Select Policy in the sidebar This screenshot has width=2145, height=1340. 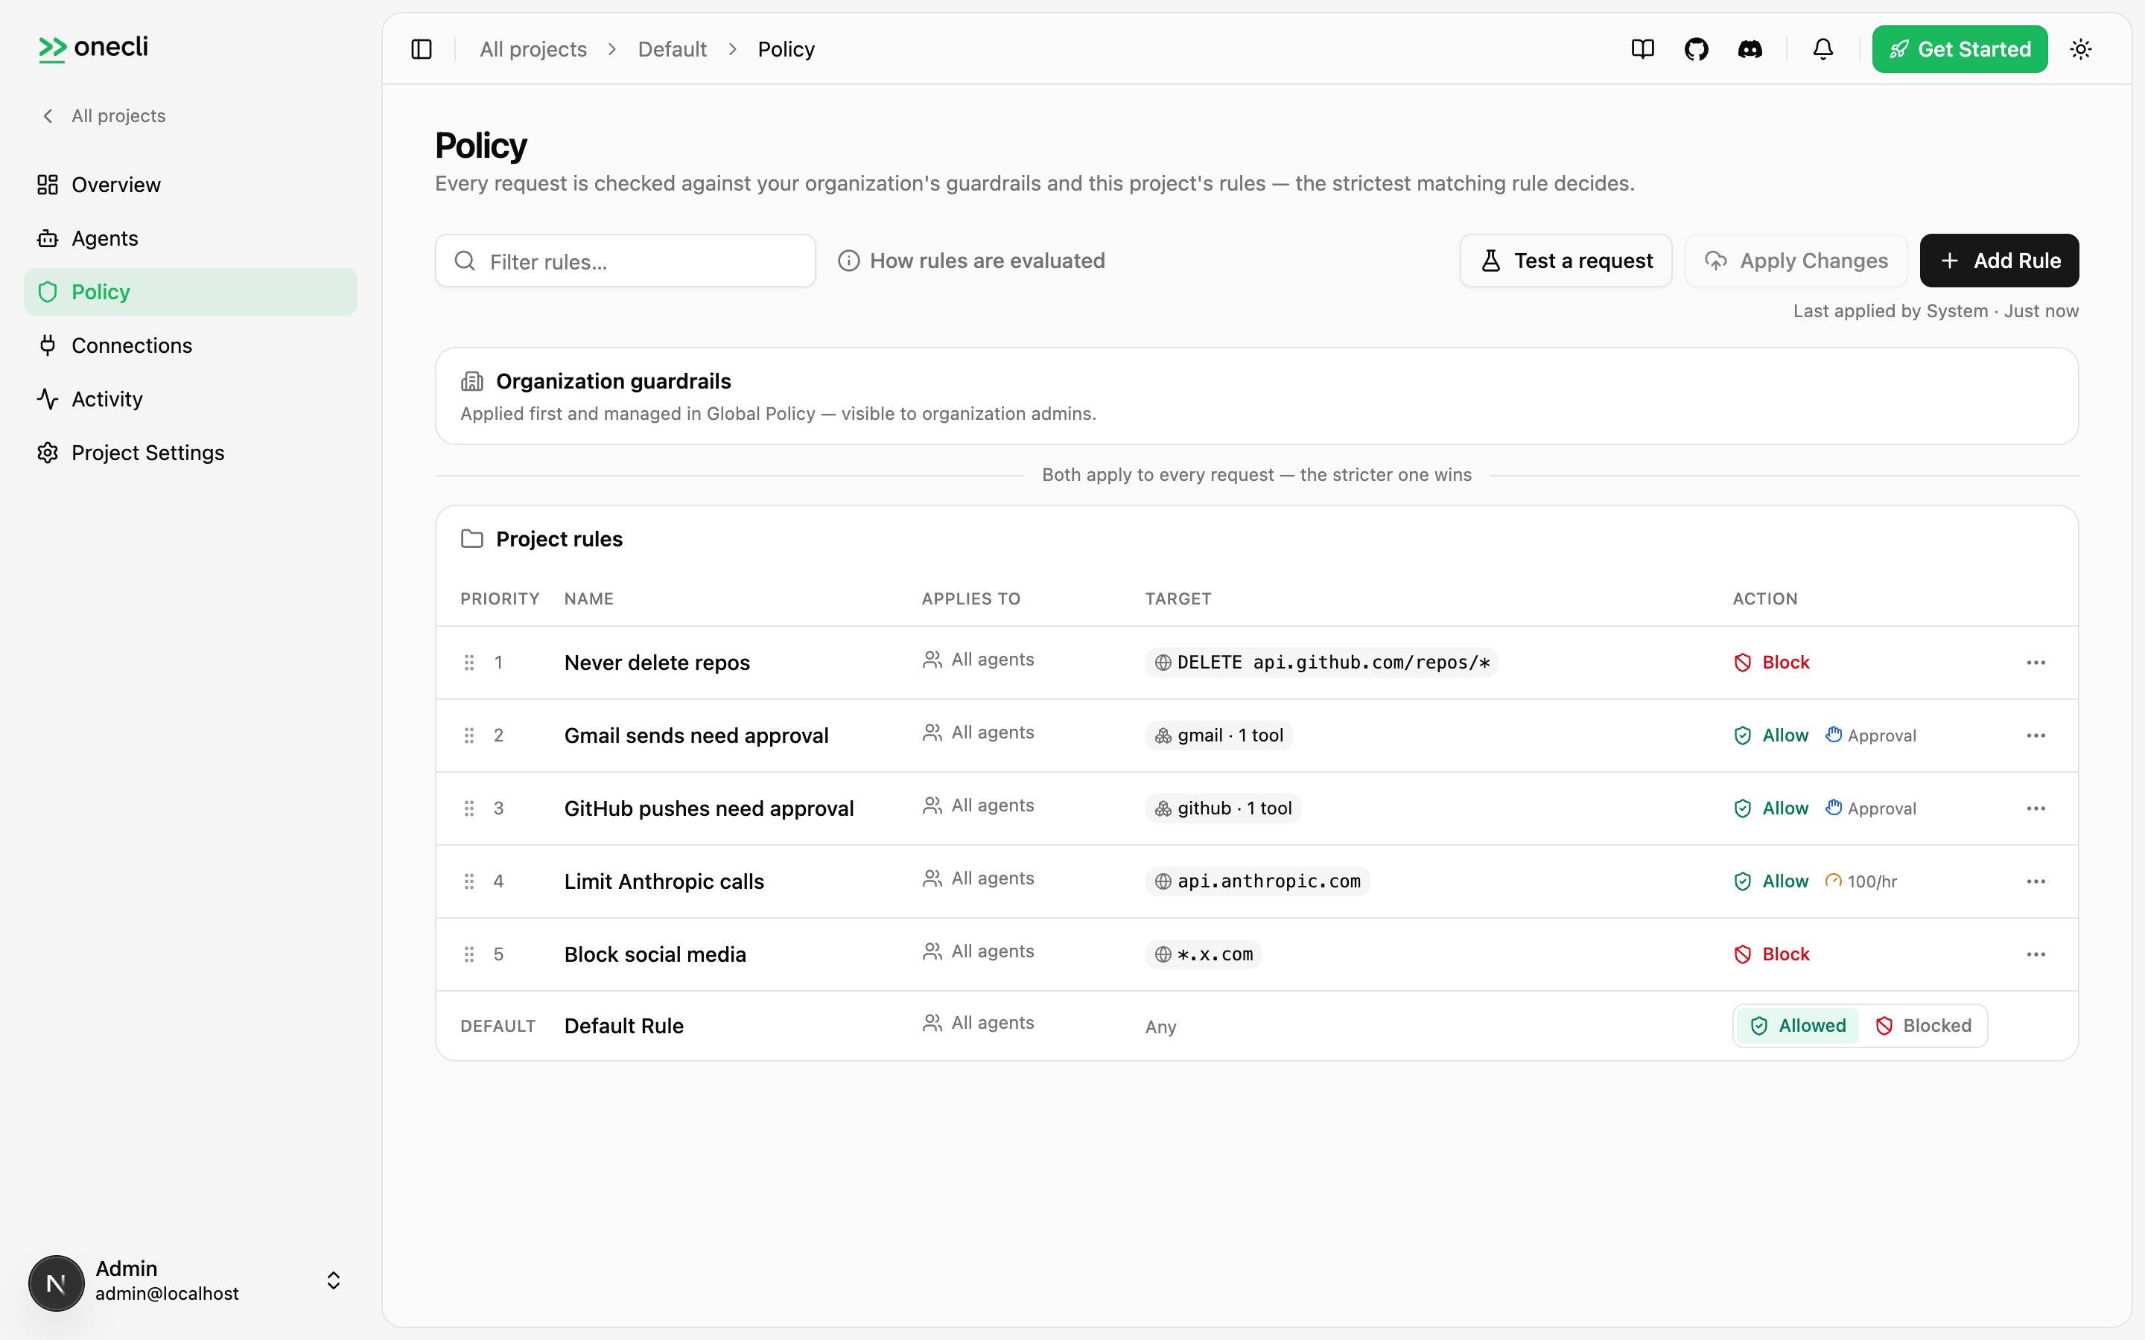coord(191,292)
